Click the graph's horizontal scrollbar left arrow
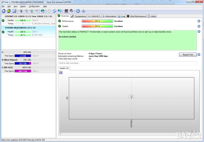 [60, 134]
